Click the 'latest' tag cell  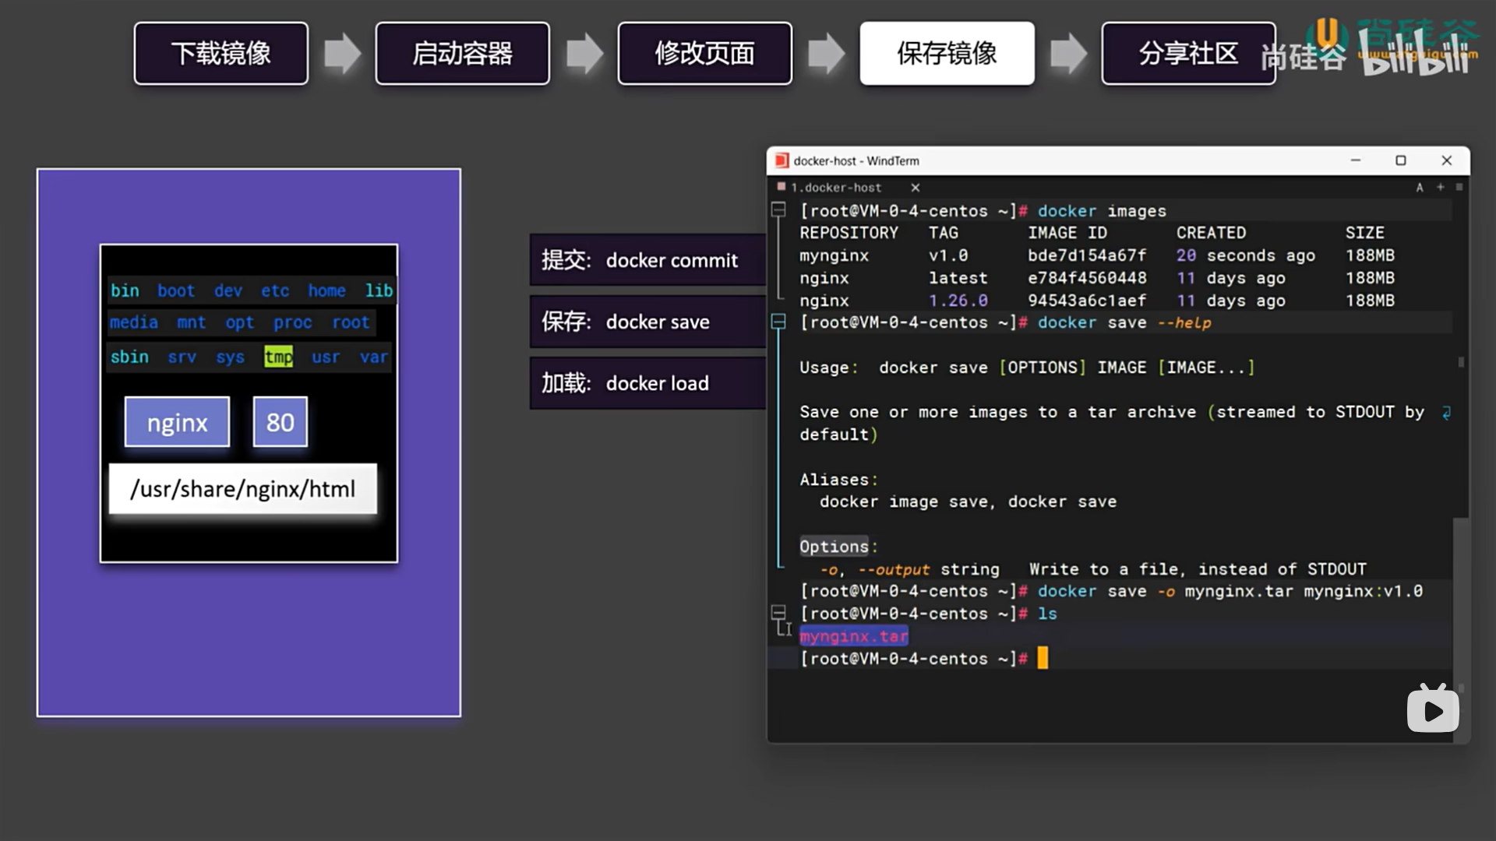coord(958,278)
